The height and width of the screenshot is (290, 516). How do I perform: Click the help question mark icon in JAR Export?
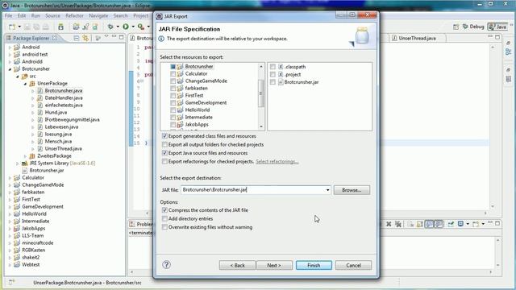(x=167, y=265)
